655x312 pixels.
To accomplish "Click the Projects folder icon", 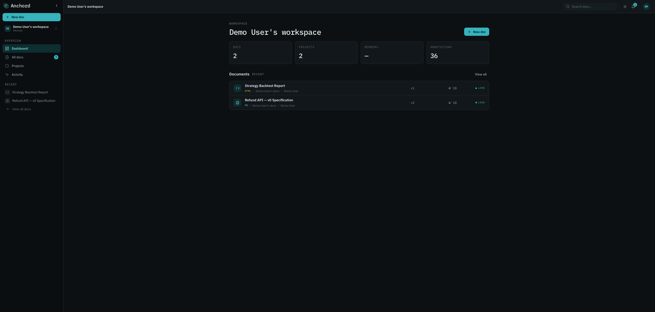I will click(7, 66).
